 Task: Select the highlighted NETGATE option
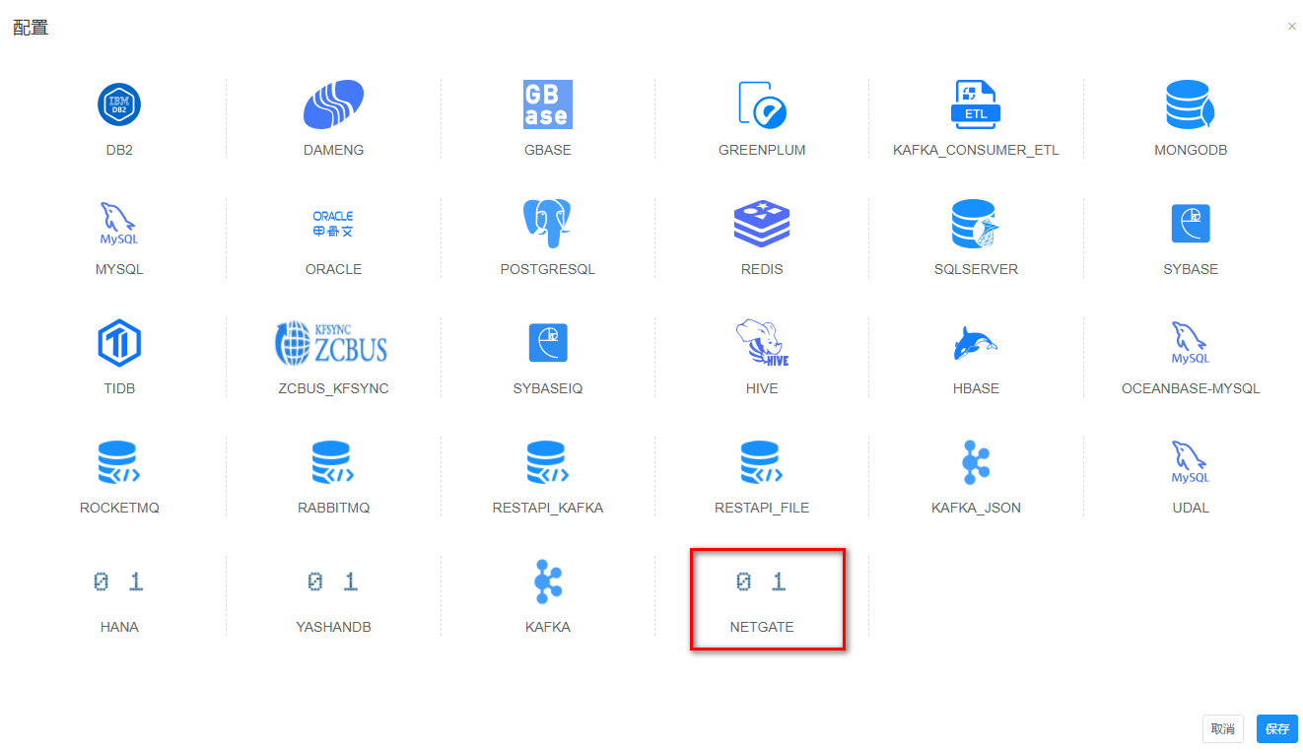point(762,597)
